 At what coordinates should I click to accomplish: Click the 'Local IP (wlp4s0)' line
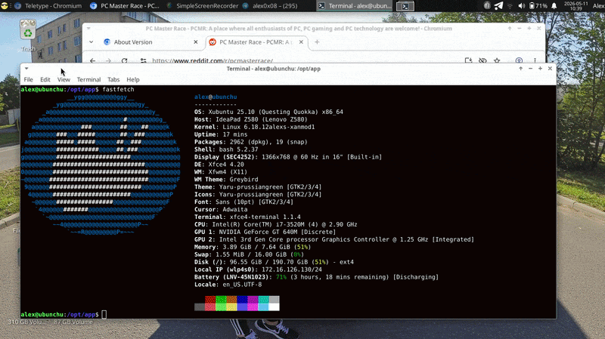pos(258,270)
